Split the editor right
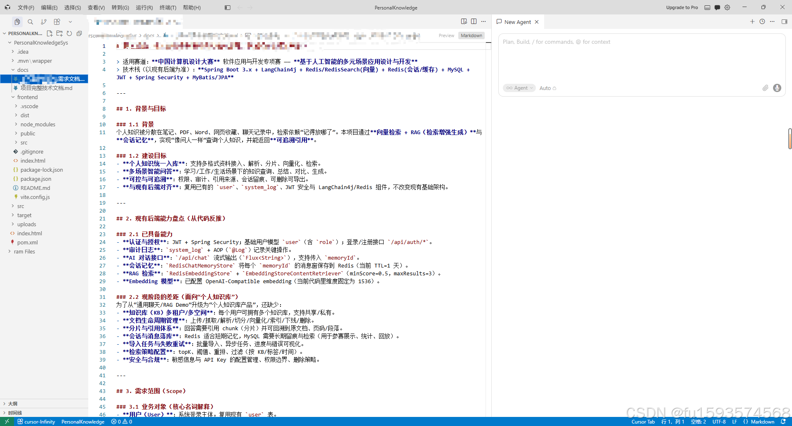The image size is (792, 426). 474,21
